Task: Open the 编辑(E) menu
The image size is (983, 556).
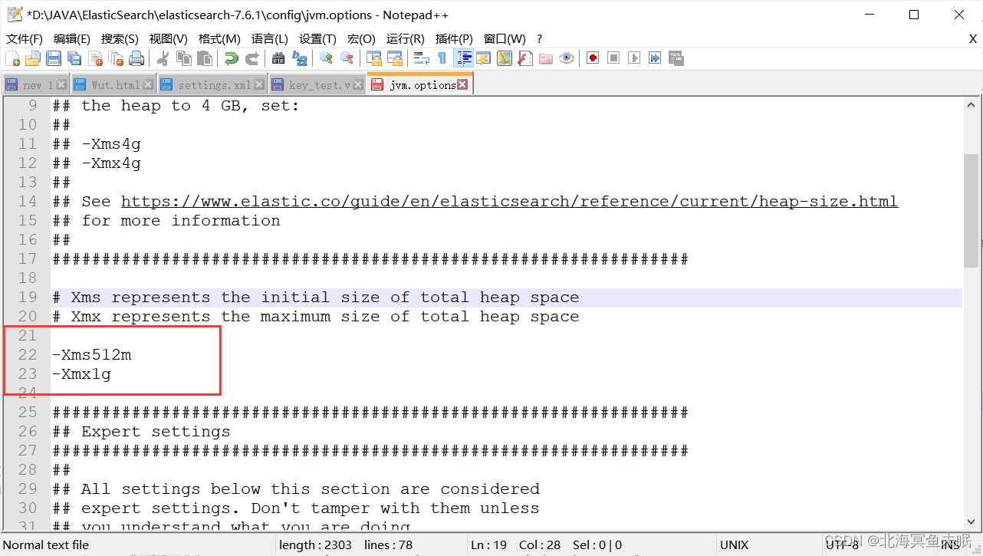Action: [x=72, y=38]
